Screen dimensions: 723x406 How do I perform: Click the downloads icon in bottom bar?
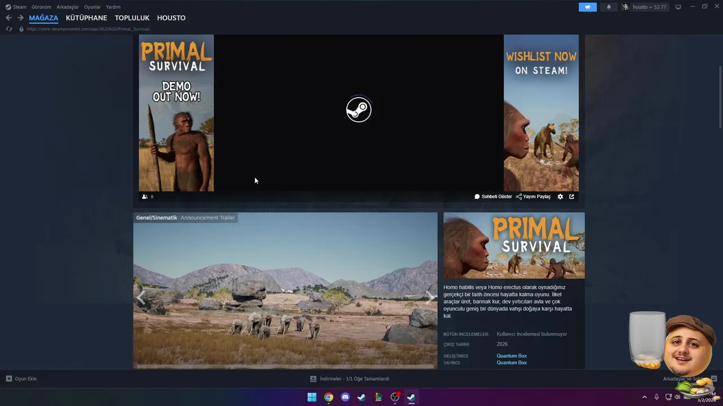(x=313, y=379)
